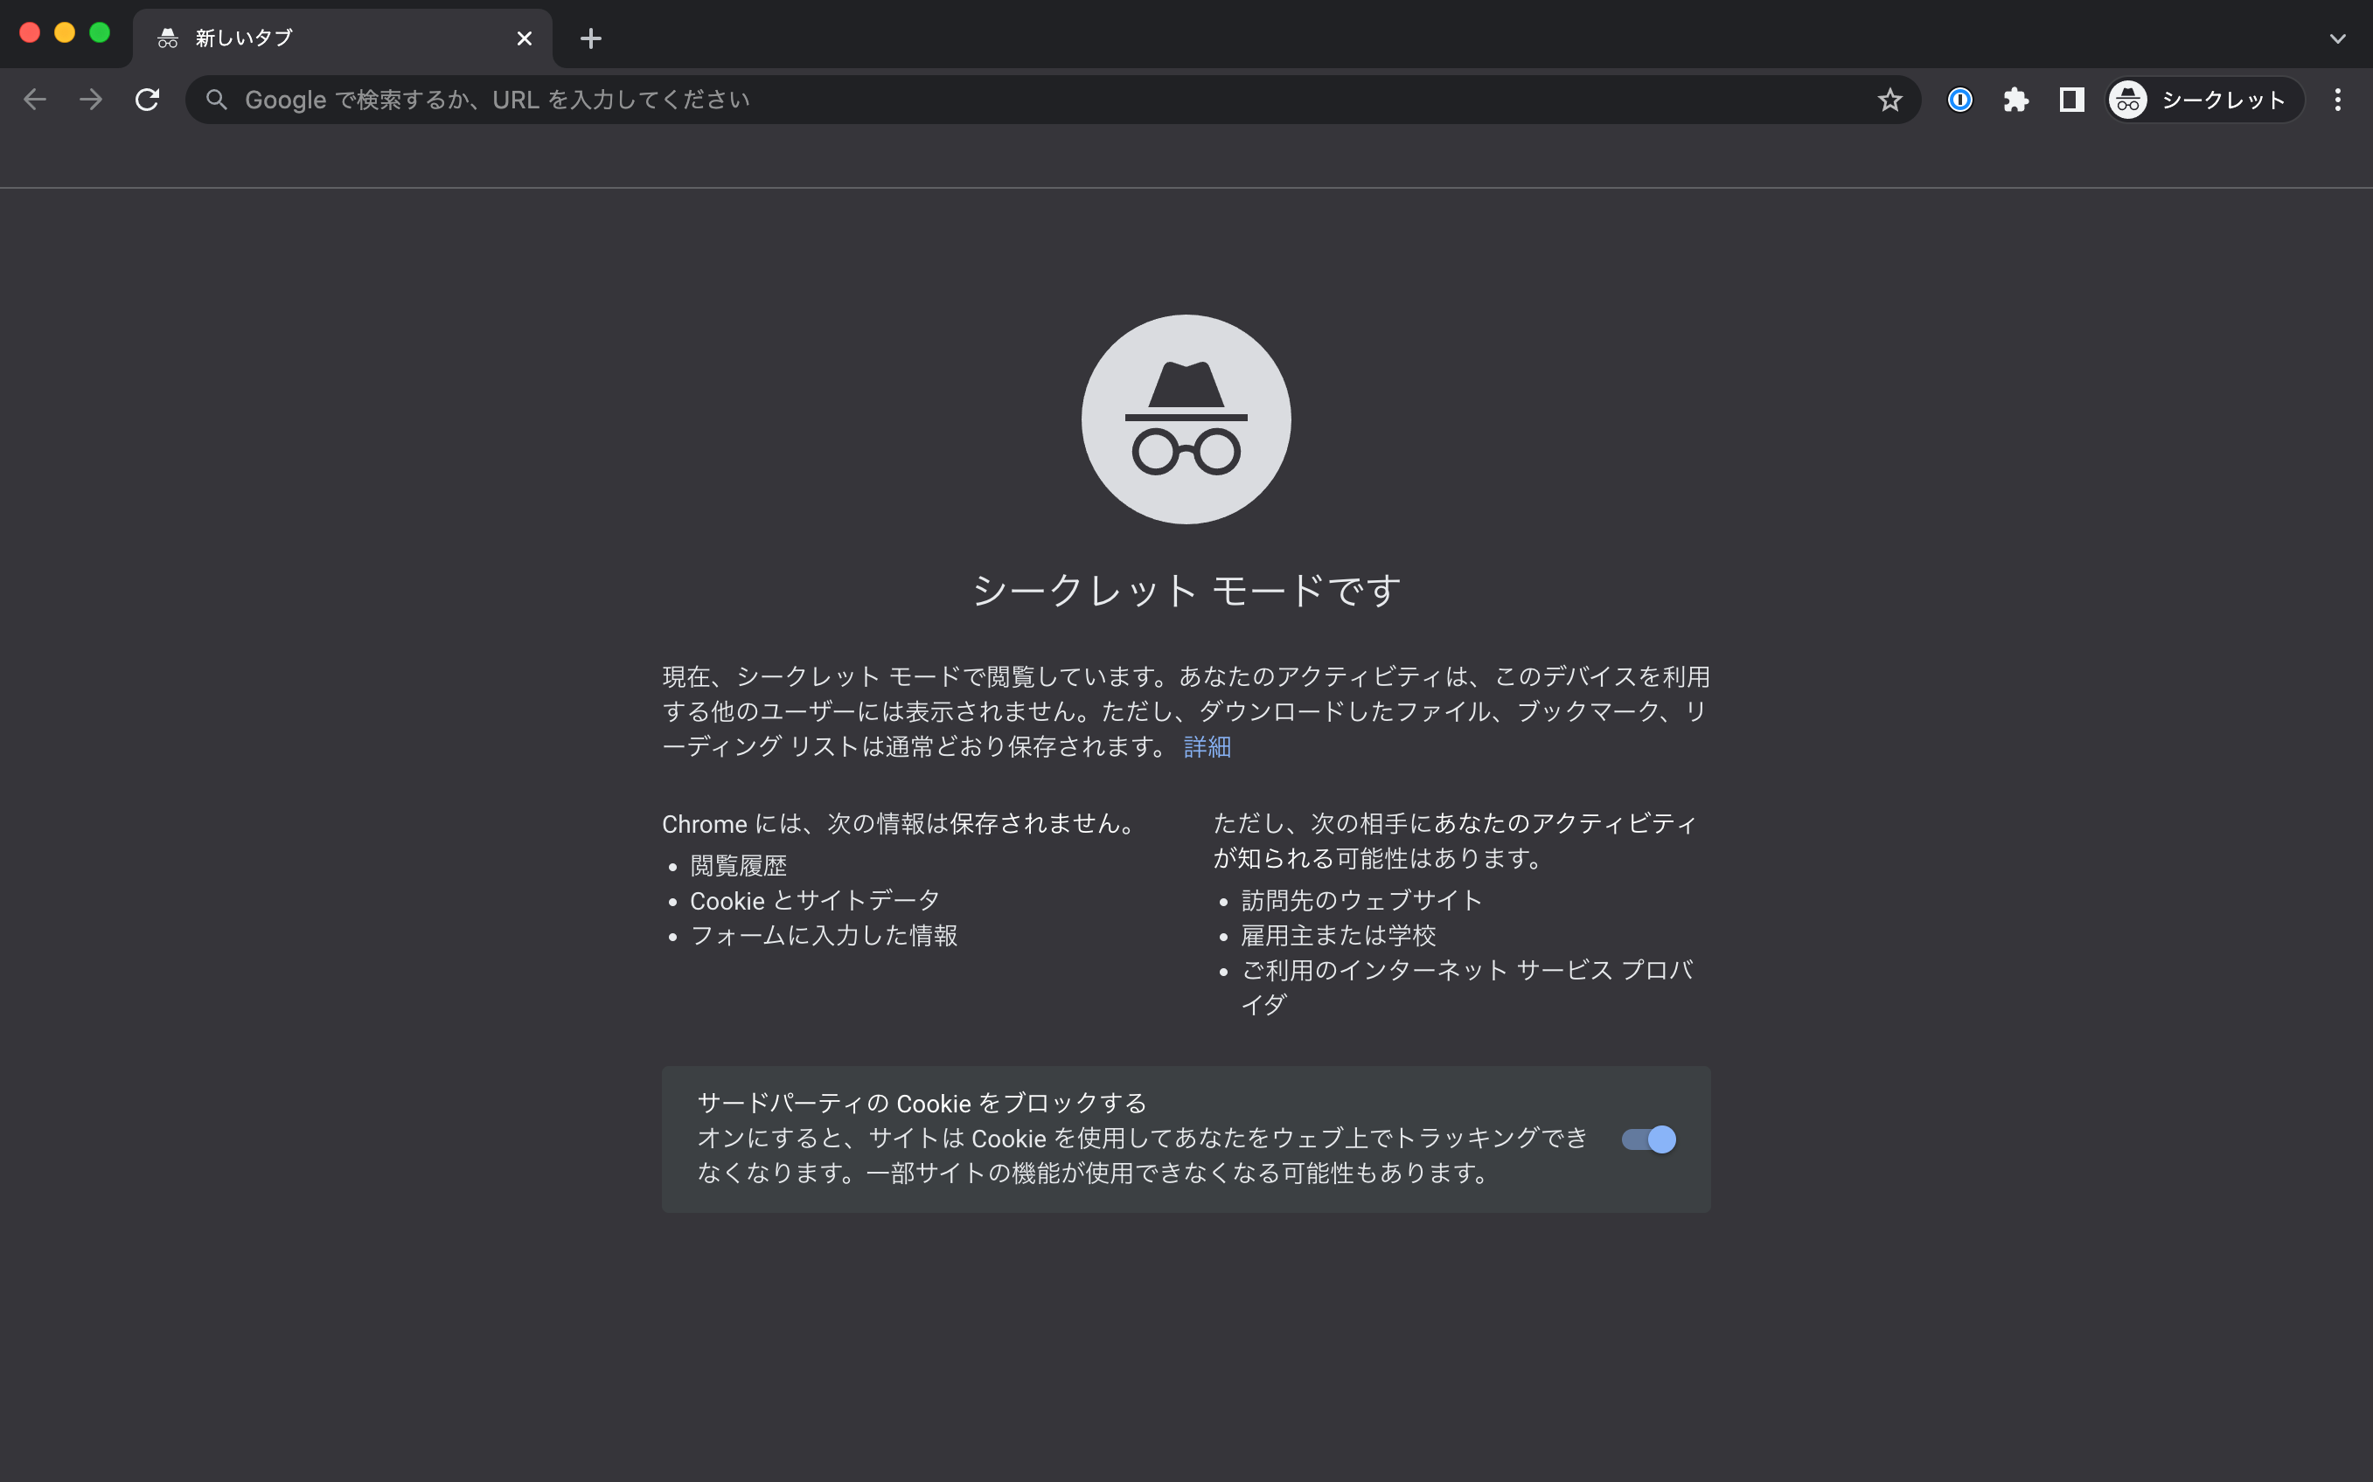The image size is (2373, 1482).
Task: Click the サードパーティの Cookie をブロックする label
Action: coord(922,1103)
